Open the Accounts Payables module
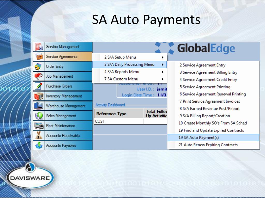265x198 pixels. [63, 145]
